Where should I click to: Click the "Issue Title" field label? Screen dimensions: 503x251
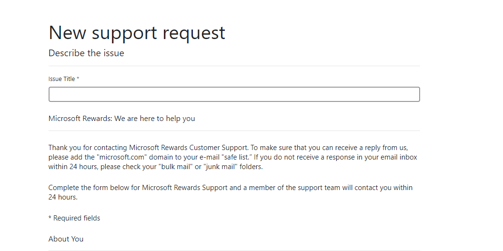point(61,79)
